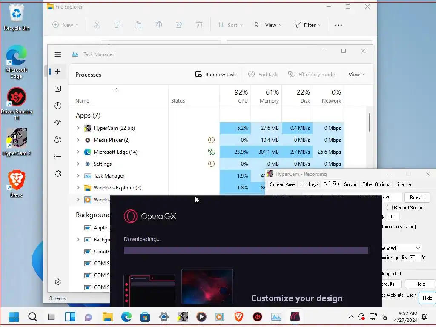Open Windows Start button on taskbar

click(14, 317)
